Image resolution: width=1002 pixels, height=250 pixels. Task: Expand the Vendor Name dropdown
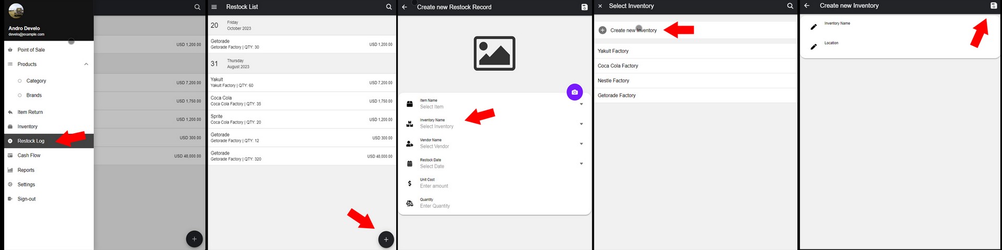point(581,144)
